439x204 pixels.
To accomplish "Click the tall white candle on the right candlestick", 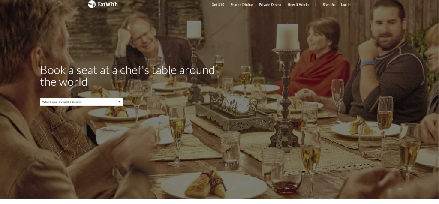I will [x=287, y=36].
